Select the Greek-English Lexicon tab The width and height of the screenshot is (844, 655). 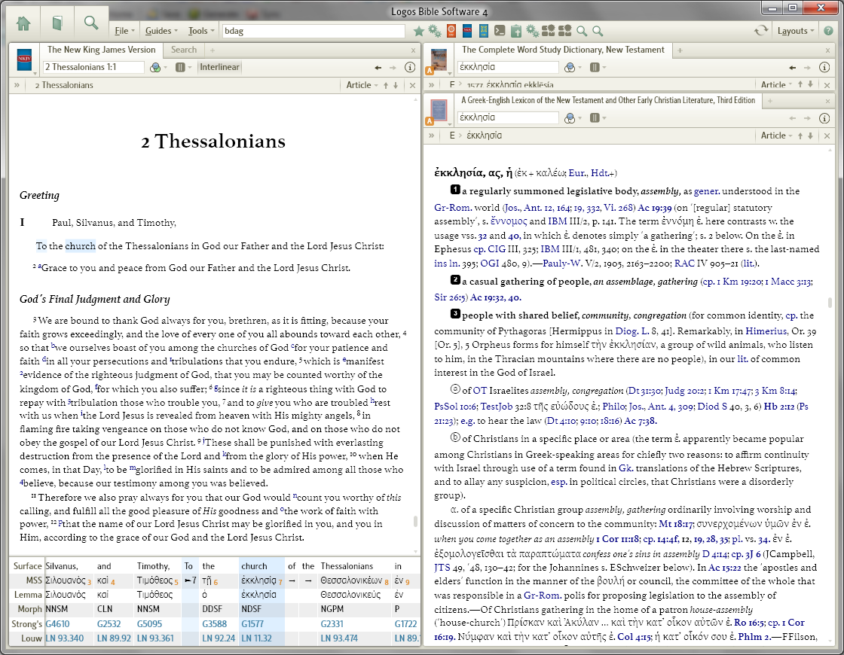pyautogui.click(x=607, y=100)
